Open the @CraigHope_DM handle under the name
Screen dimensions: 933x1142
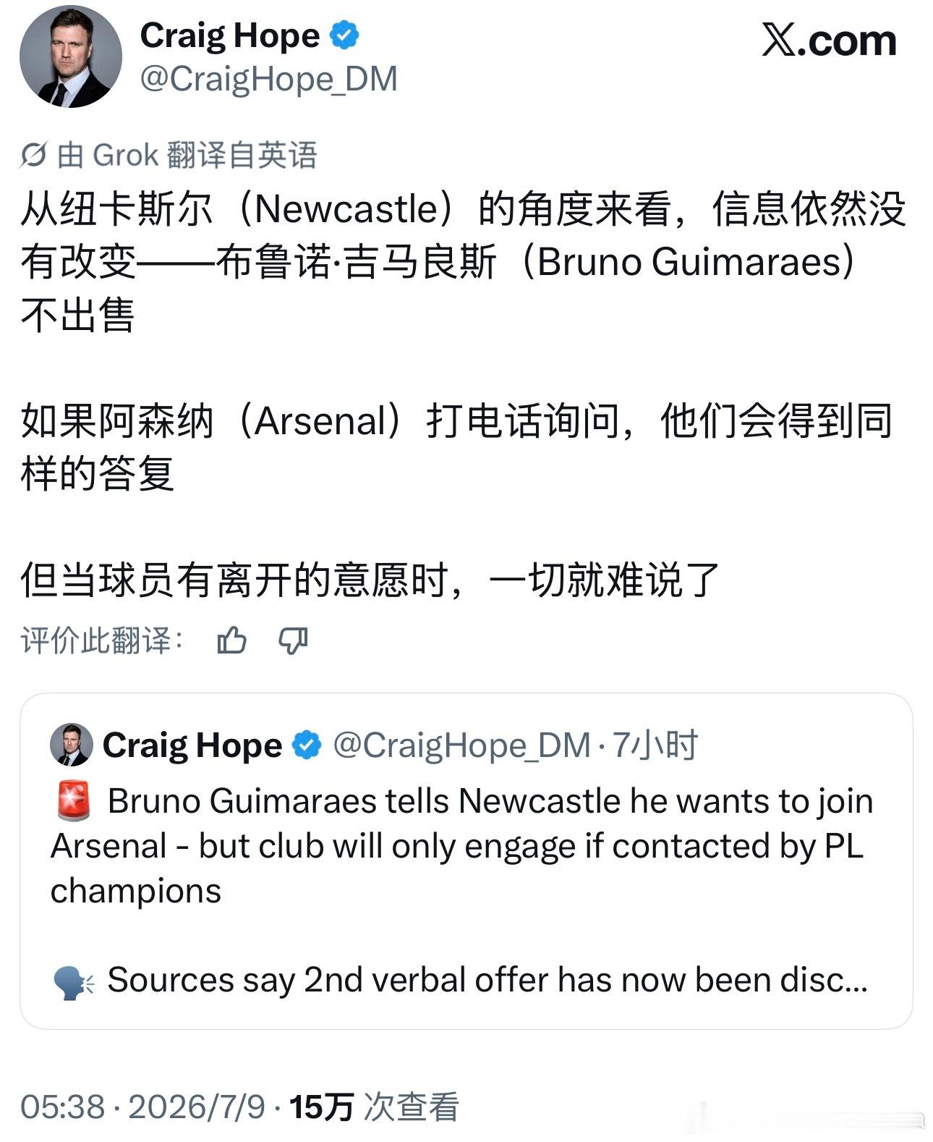268,79
